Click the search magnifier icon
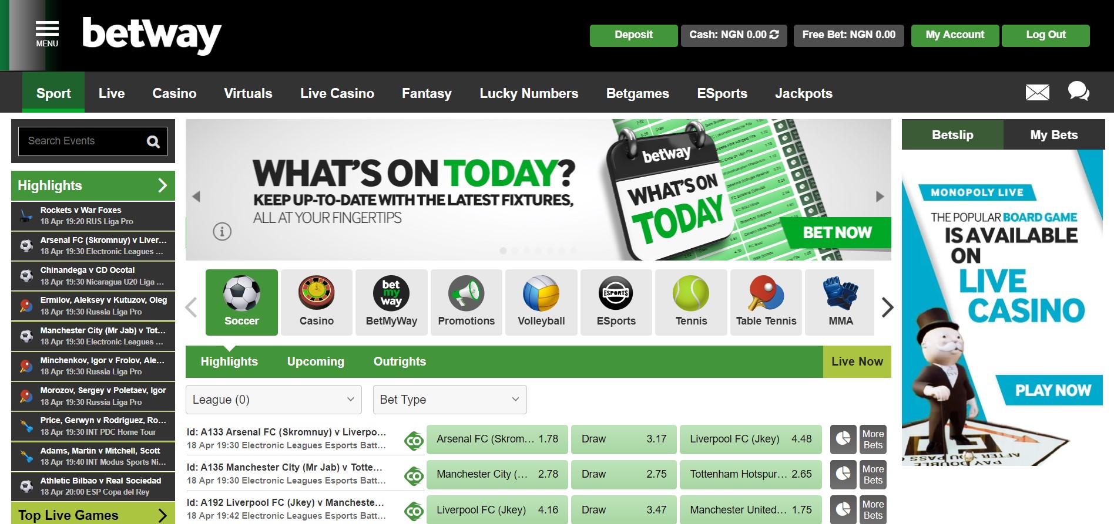 point(153,141)
